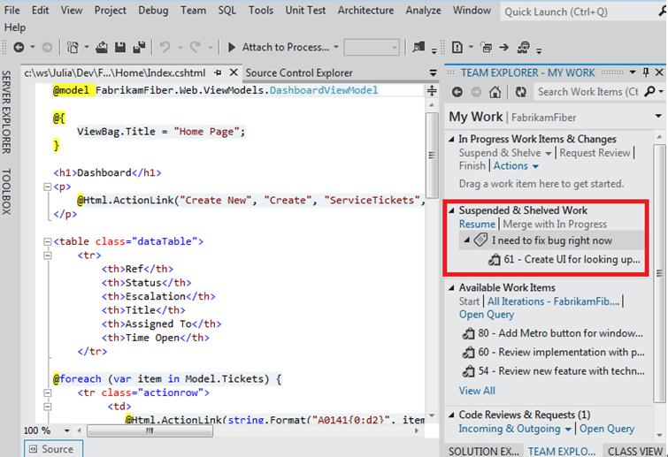Click the View All link
The width and height of the screenshot is (668, 457).
click(477, 391)
